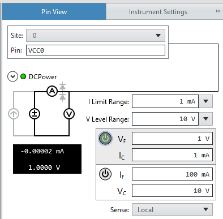Click the green DCPower status indicator

click(23, 76)
